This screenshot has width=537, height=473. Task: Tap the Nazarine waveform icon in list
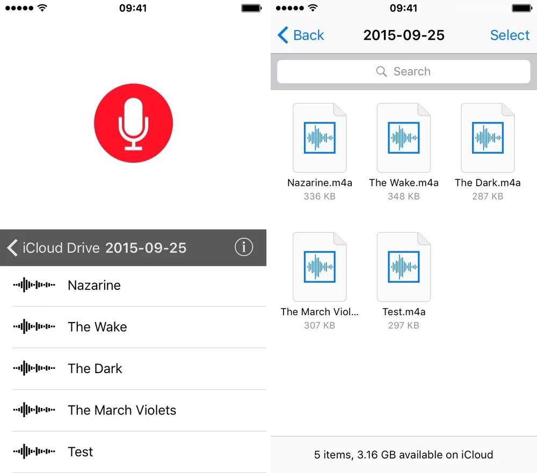[x=34, y=285]
